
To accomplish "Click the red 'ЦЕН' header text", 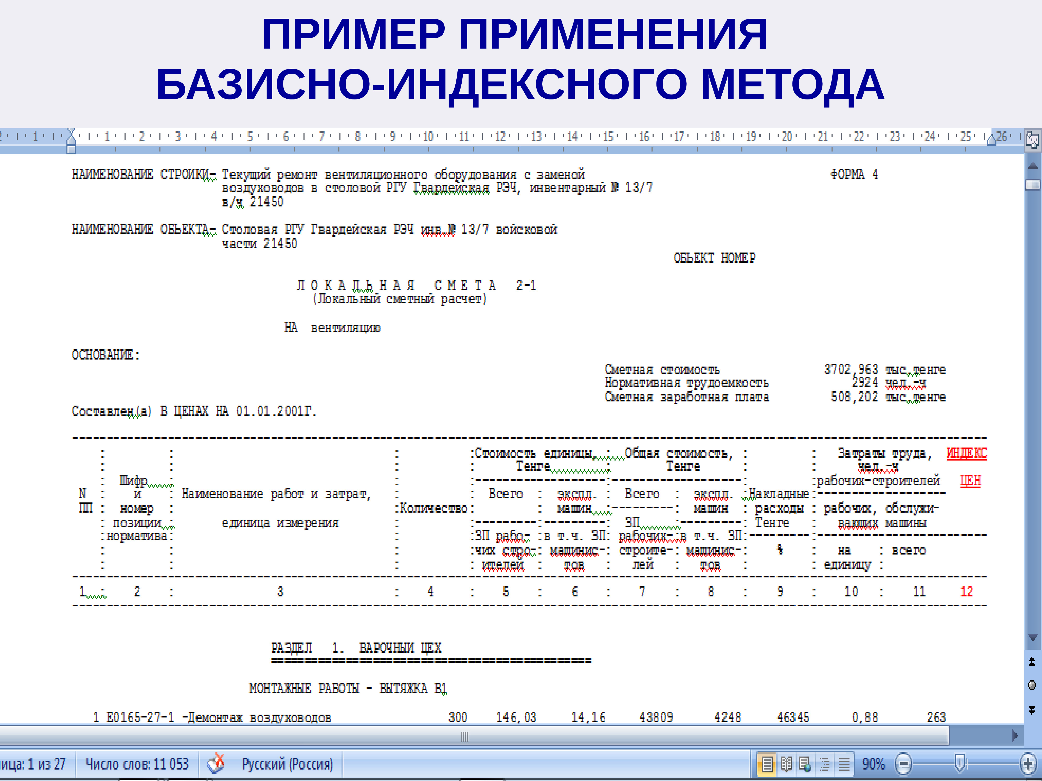I will pos(970,481).
